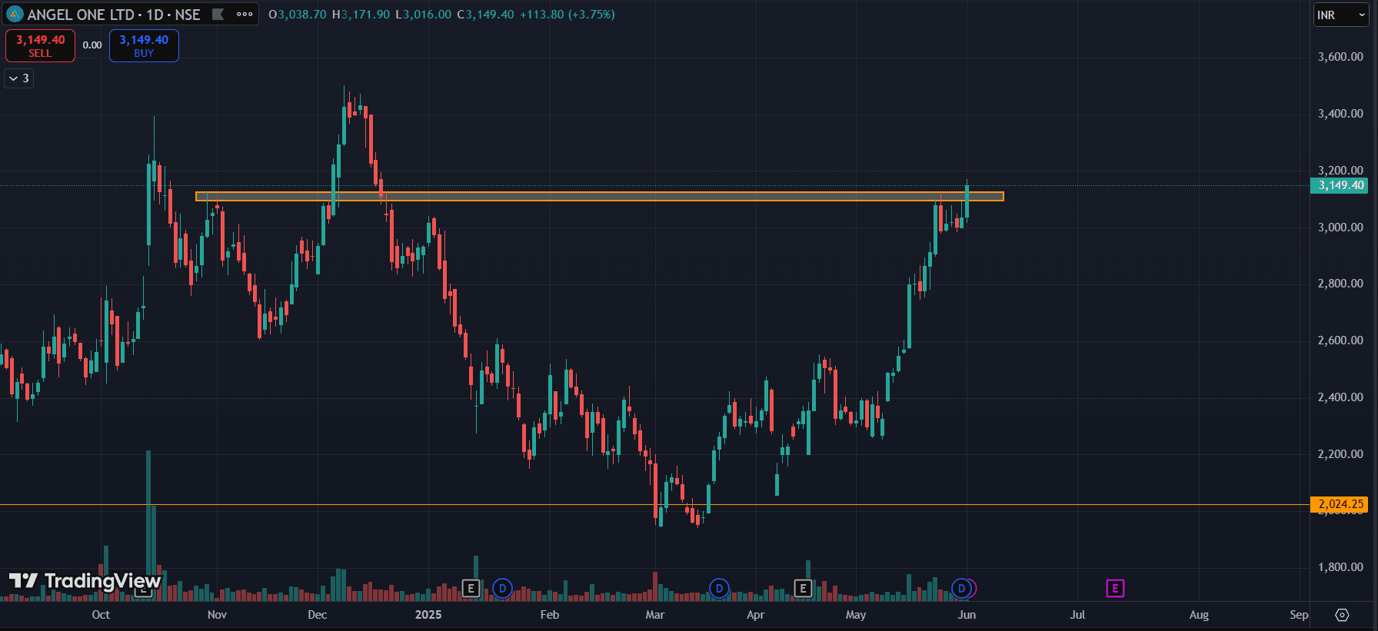The height and width of the screenshot is (631, 1378).
Task: Click the 3,600.00 price scale label
Action: (x=1340, y=57)
